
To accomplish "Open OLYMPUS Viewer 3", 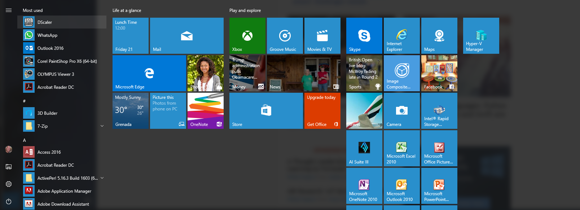I will pyautogui.click(x=62, y=74).
